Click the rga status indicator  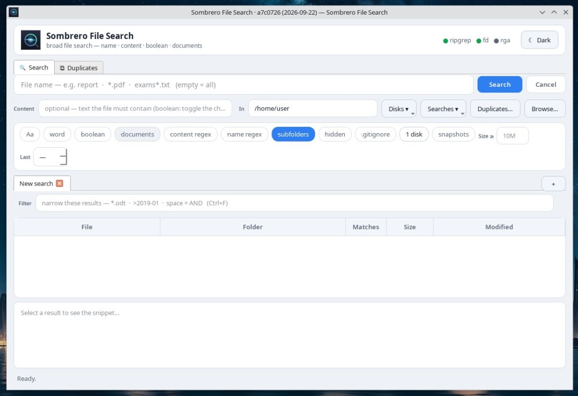502,41
